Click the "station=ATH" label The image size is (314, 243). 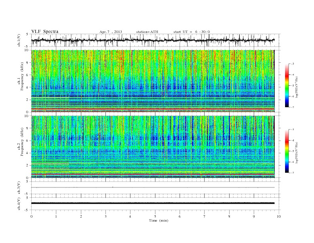(x=147, y=32)
